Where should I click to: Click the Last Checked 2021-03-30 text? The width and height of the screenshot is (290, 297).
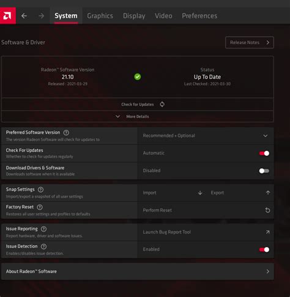[x=207, y=84]
